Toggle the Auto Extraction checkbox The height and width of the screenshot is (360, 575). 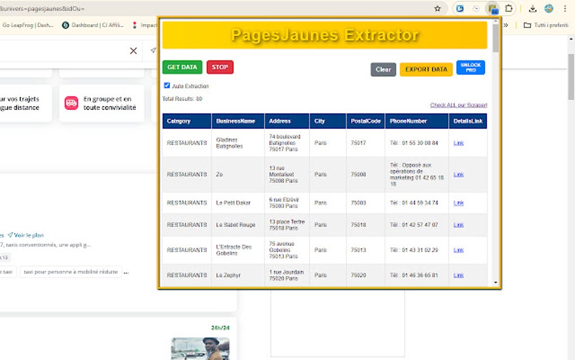[x=167, y=86]
